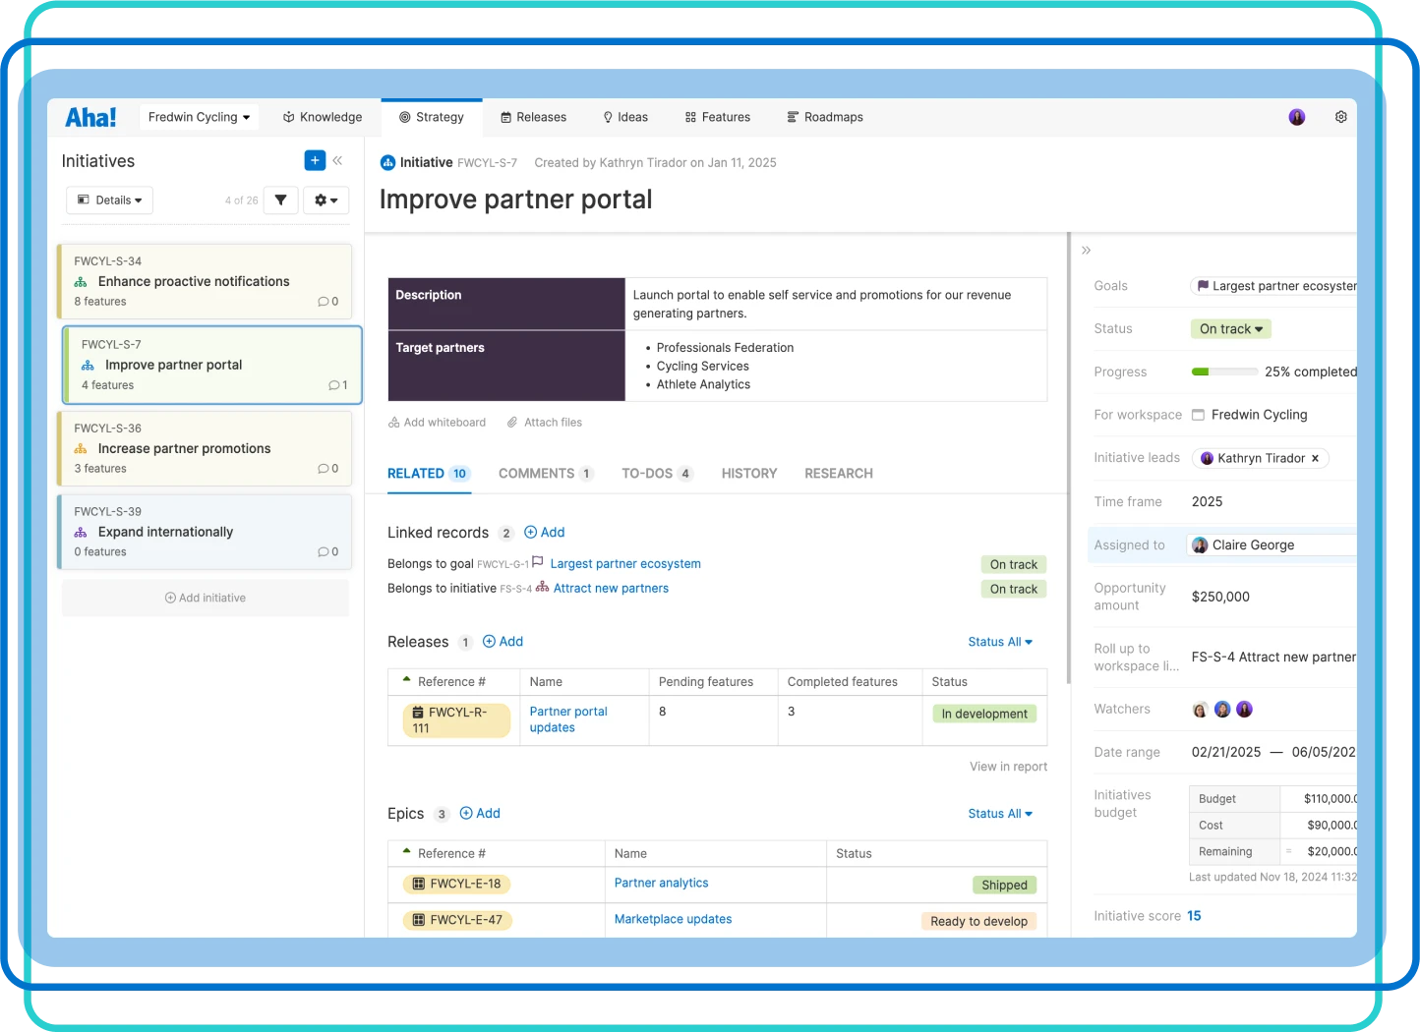Open the Fredwin Cycling workspace dropdown
The width and height of the screenshot is (1420, 1032).
click(199, 117)
